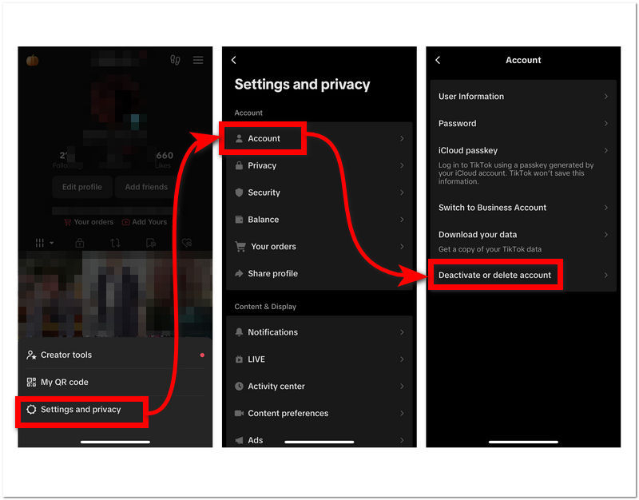Image resolution: width=639 pixels, height=500 pixels.
Task: Tap the Creator tools person-star icon
Action: pyautogui.click(x=31, y=355)
